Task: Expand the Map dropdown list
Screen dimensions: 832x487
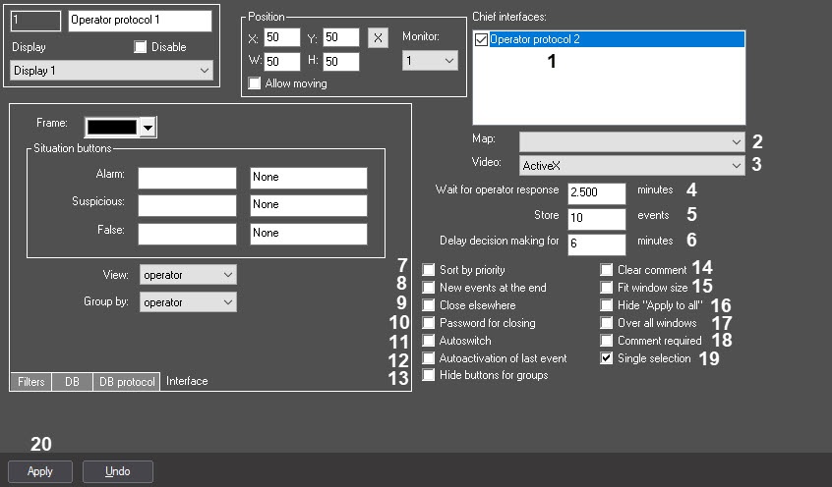Action: [x=631, y=141]
